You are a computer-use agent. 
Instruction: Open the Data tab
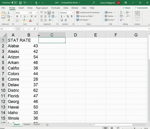[x=66, y=8]
